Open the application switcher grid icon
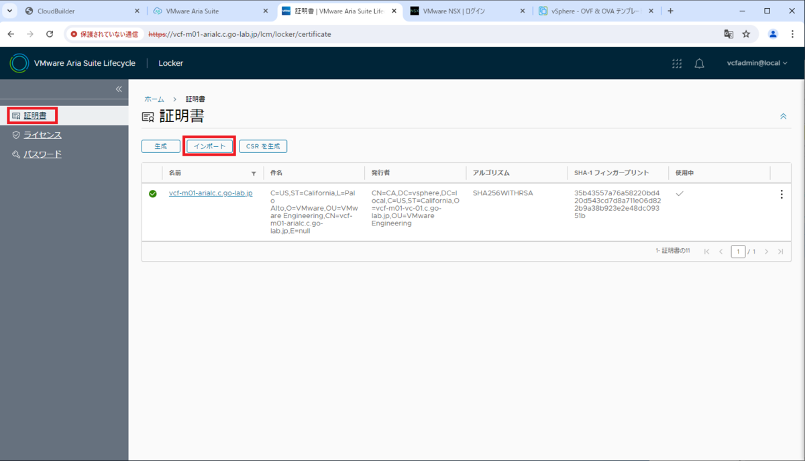This screenshot has width=805, height=461. click(677, 63)
